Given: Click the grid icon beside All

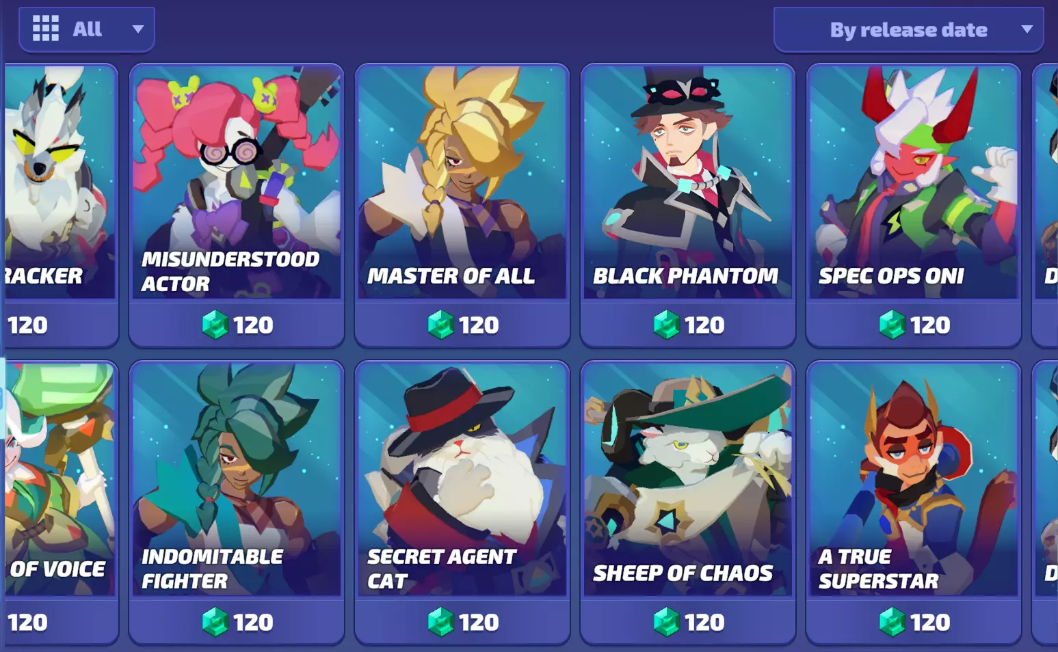Looking at the screenshot, I should pos(46,29).
